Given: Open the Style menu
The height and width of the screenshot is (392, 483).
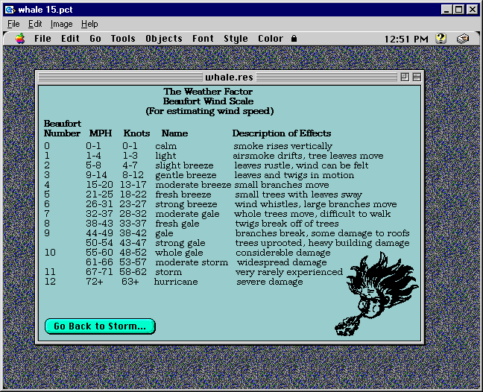Looking at the screenshot, I should (x=236, y=39).
